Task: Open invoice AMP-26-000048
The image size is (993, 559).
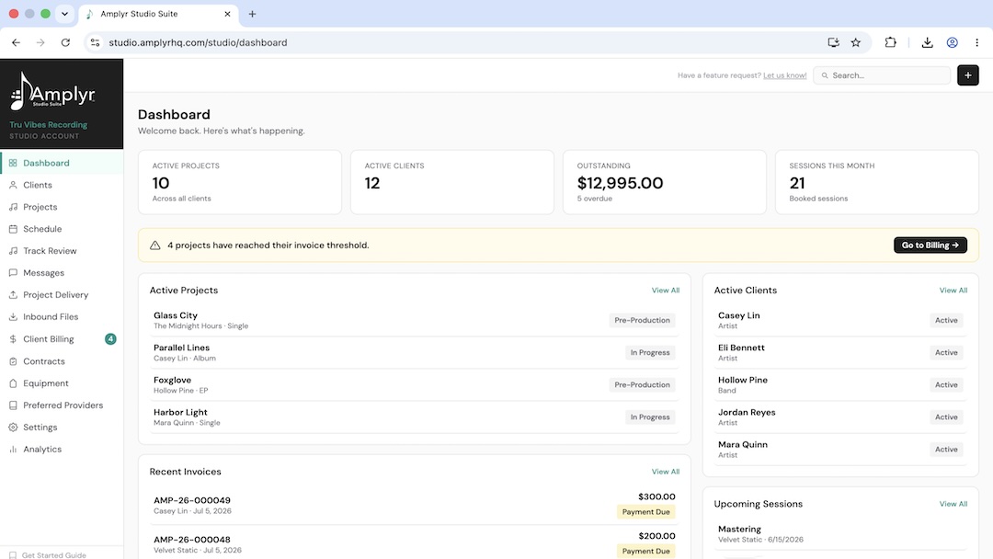Action: (414, 543)
